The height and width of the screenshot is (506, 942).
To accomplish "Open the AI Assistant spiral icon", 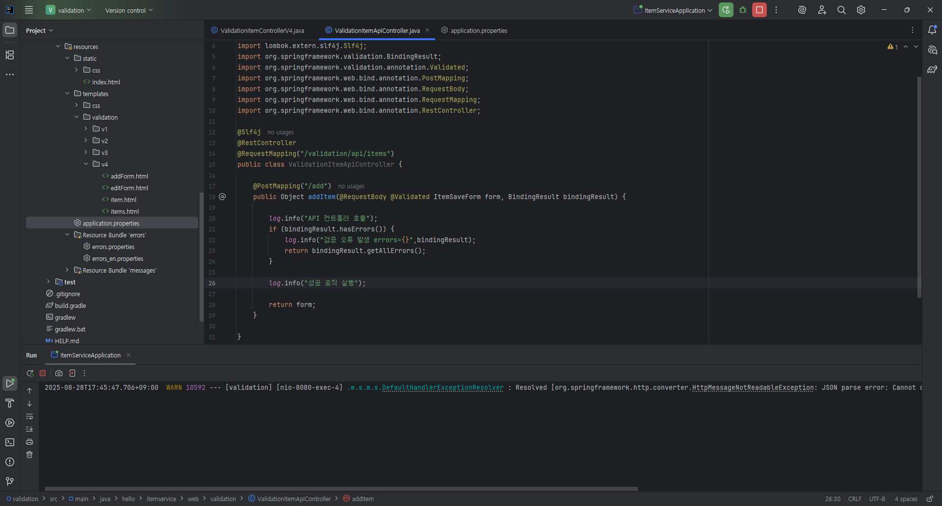I will (802, 10).
